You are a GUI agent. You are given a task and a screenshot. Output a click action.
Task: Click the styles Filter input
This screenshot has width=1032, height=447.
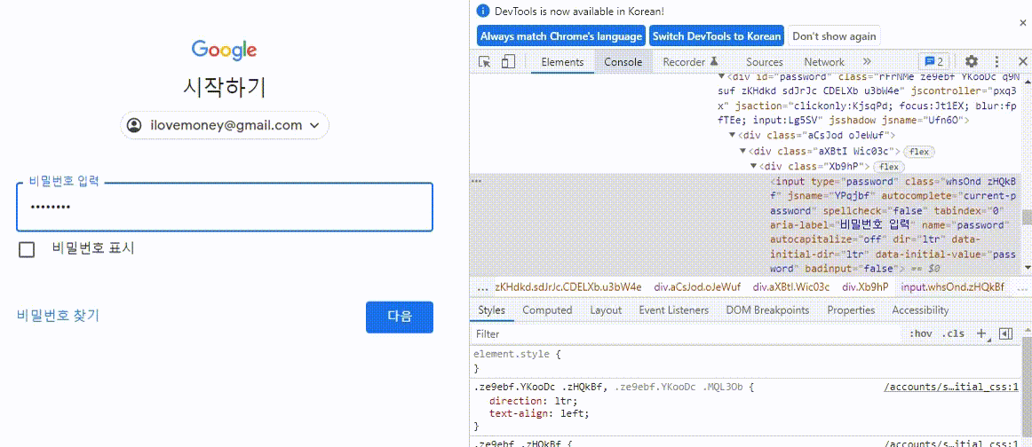click(x=685, y=334)
